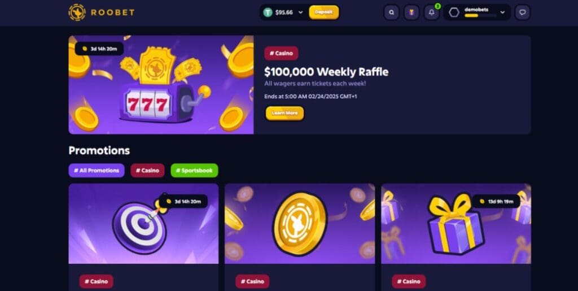The width and height of the screenshot is (578, 291).
Task: Click the Deposit button
Action: tap(323, 12)
